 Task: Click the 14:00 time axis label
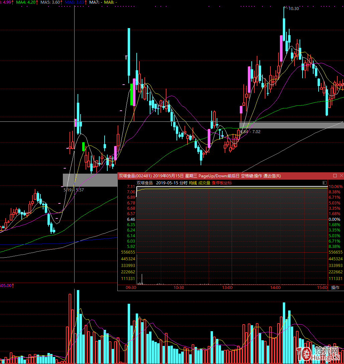[275, 288]
